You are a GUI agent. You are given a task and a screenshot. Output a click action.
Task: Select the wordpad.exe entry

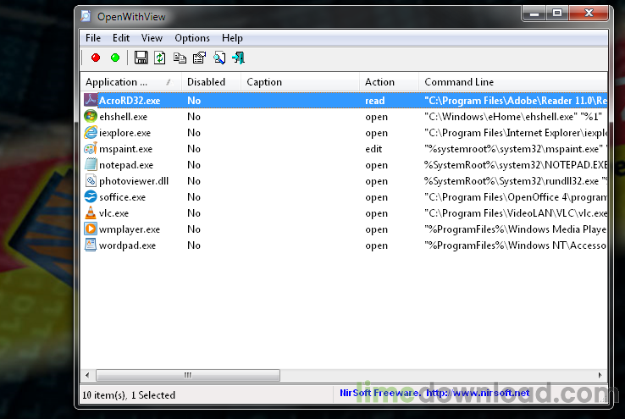click(127, 245)
